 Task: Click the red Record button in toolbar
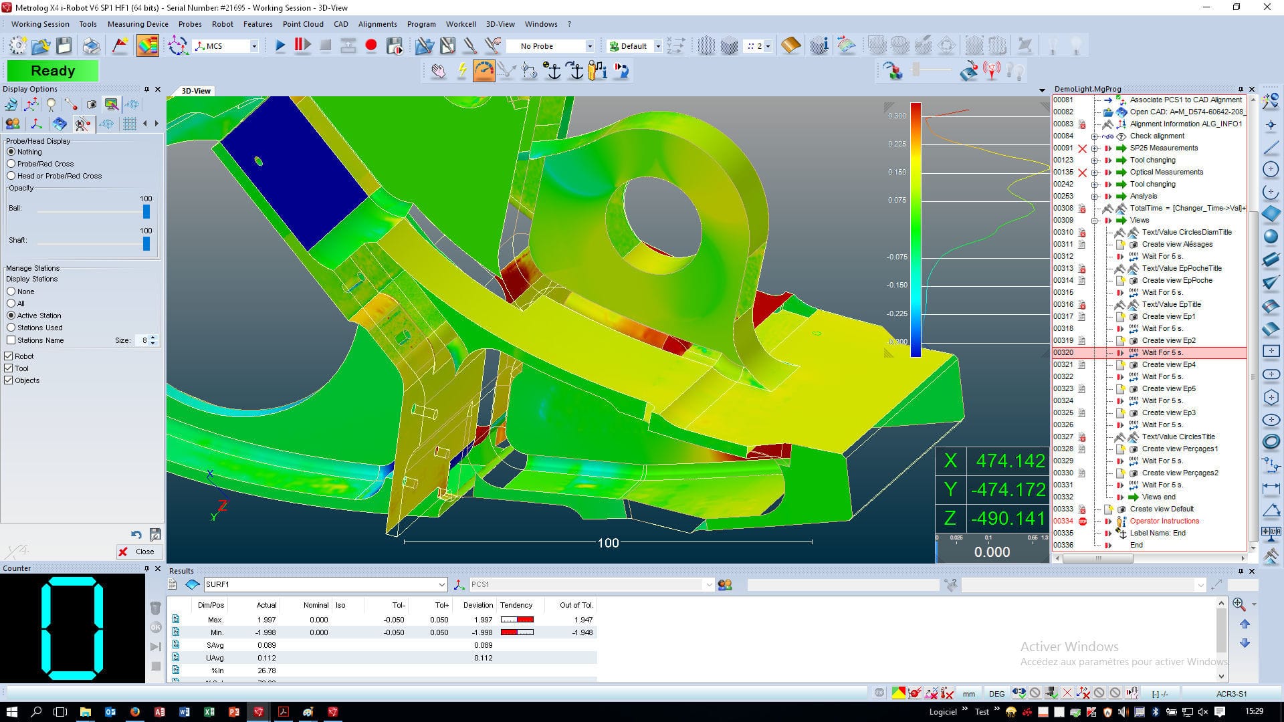click(x=371, y=45)
